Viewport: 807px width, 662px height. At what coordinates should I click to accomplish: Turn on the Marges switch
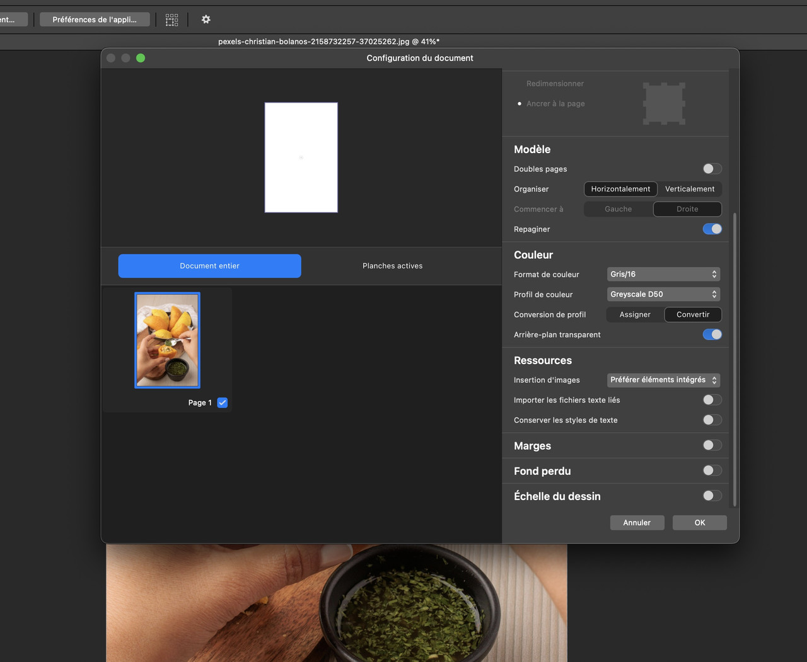coord(712,445)
